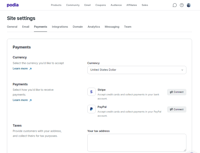Click the Podia logo
Image resolution: width=200 pixels, height=153 pixels.
[x=13, y=5]
